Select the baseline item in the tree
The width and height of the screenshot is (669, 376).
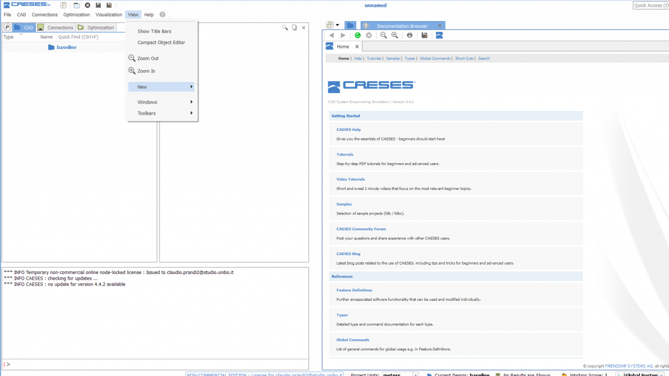click(x=66, y=47)
